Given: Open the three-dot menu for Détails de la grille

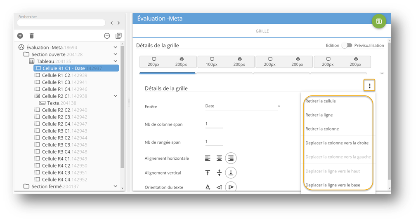Looking at the screenshot, I should click(x=369, y=86).
